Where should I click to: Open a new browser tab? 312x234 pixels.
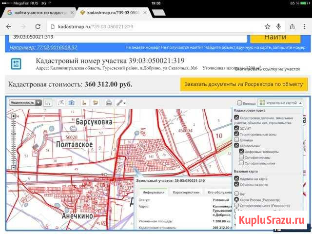pyautogui.click(x=158, y=12)
